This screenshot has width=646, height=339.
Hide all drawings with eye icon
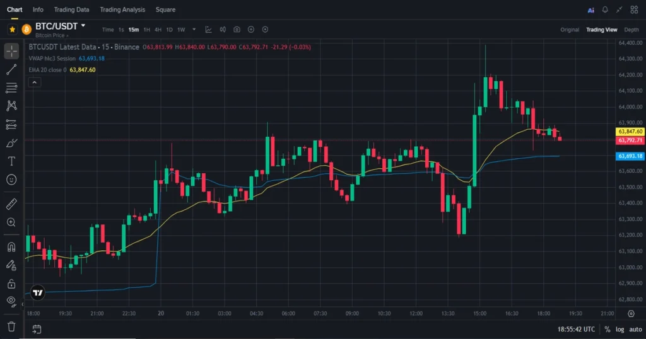tap(11, 302)
